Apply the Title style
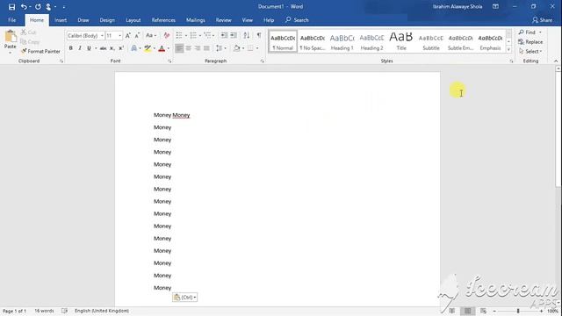Image resolution: width=562 pixels, height=316 pixels. [x=401, y=41]
